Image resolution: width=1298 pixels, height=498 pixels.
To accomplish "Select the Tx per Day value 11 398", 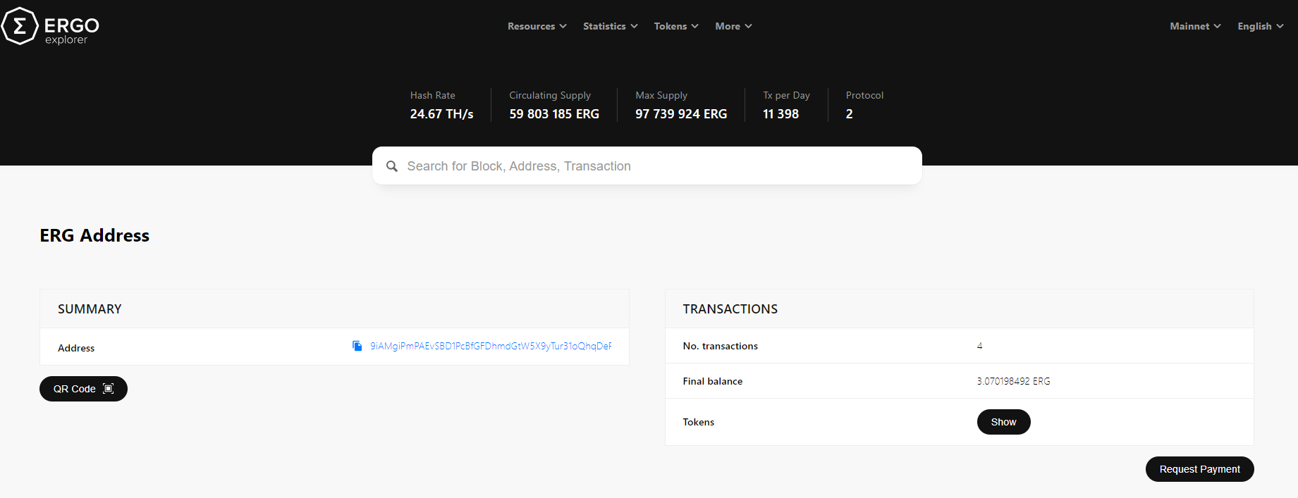I will click(x=780, y=114).
